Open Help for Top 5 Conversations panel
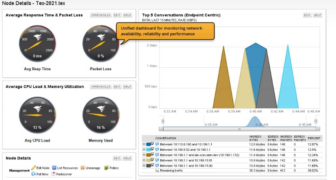The width and height of the screenshot is (336, 180). pos(317,15)
